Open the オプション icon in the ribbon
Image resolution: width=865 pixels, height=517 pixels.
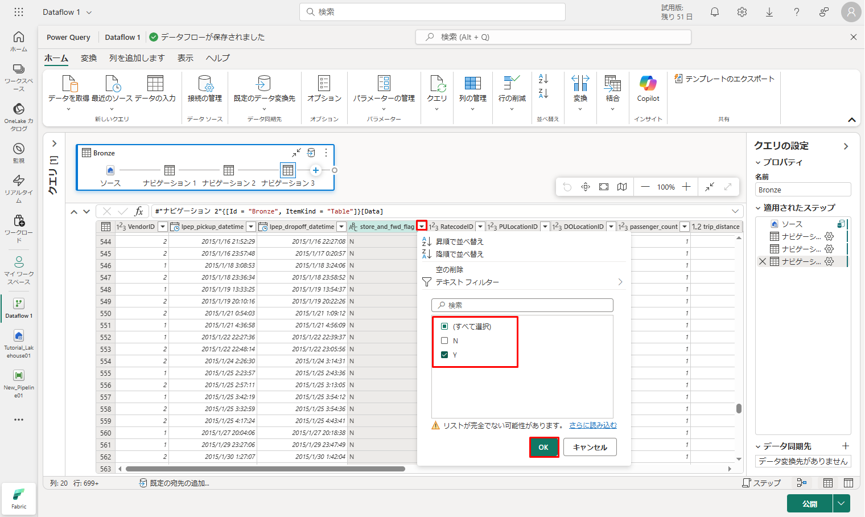(324, 84)
